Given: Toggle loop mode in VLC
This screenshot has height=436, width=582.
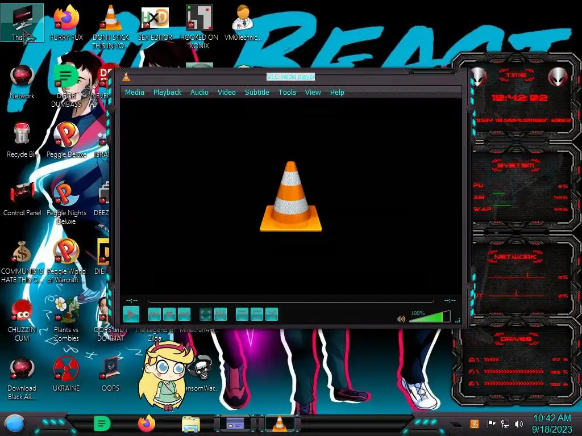Looking at the screenshot, I should click(257, 315).
